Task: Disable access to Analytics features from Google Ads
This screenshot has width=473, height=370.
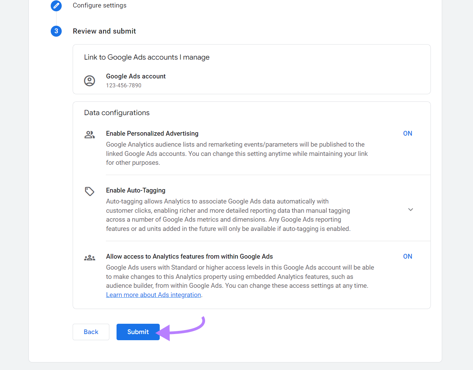Action: tap(408, 256)
